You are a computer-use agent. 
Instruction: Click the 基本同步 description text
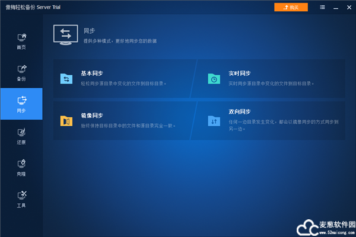tap(123, 84)
